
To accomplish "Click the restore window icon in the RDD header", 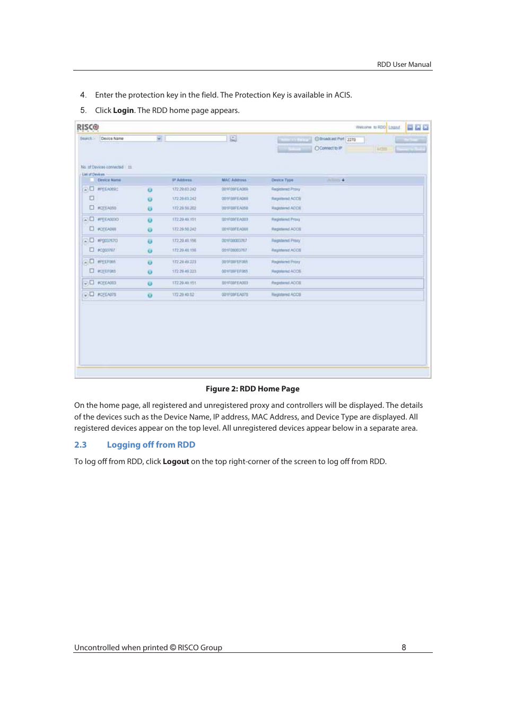I will pyautogui.click(x=418, y=127).
